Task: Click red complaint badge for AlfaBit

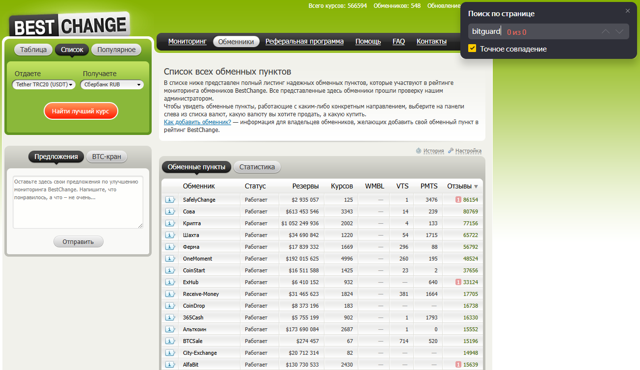Action: click(x=458, y=365)
